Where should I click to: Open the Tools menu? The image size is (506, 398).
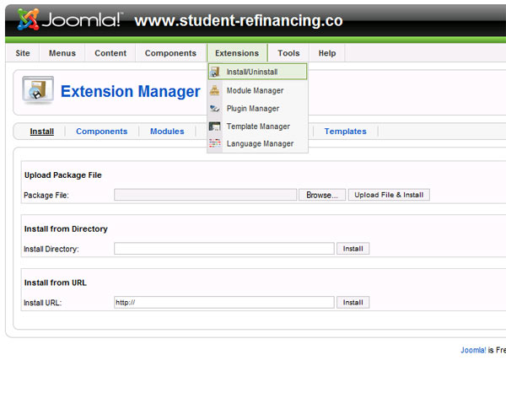[x=288, y=53]
